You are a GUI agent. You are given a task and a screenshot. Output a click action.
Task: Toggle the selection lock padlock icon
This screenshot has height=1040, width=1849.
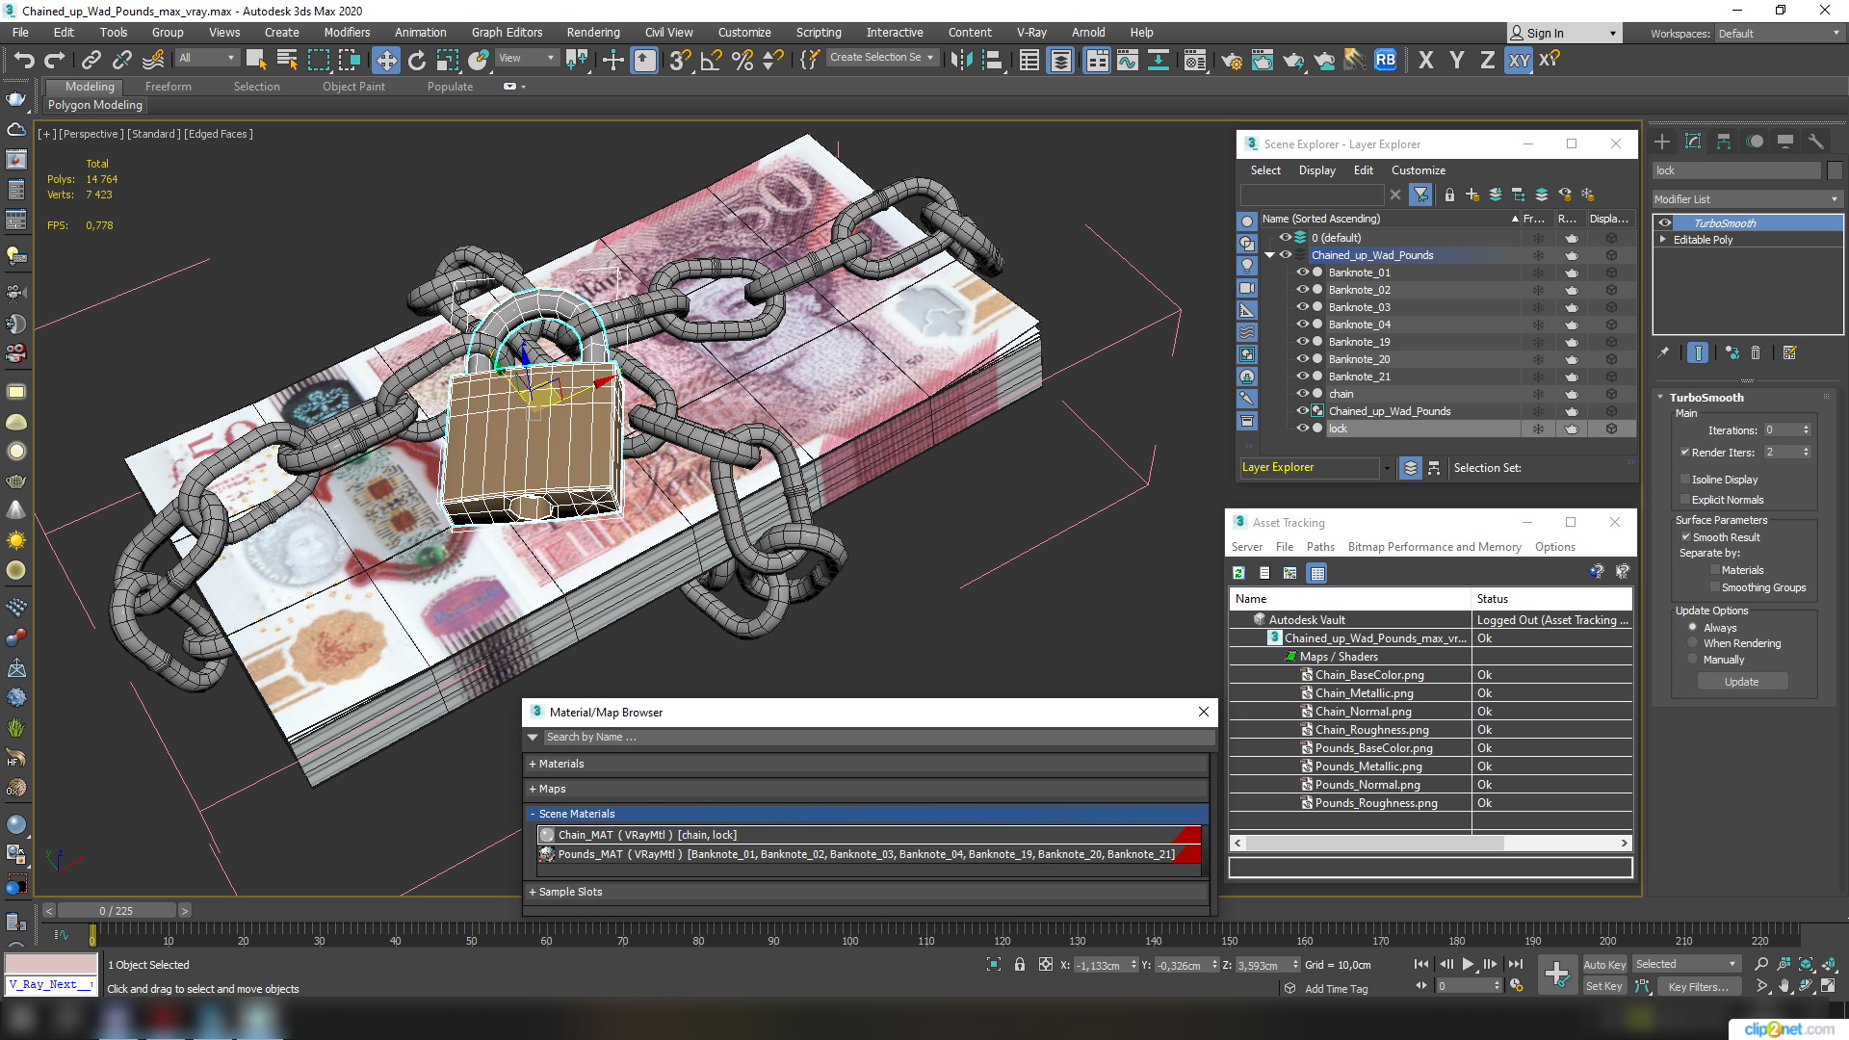click(1020, 964)
